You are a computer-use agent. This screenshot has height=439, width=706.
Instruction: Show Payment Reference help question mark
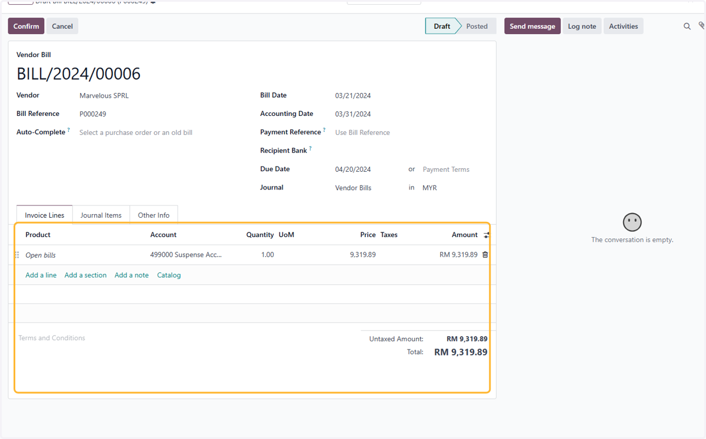click(324, 130)
